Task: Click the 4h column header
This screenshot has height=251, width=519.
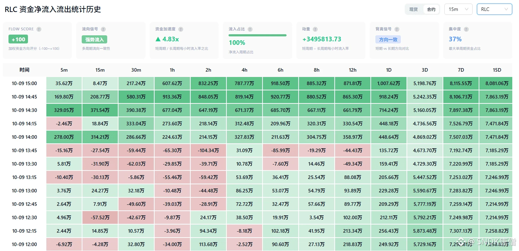Action: tap(244, 70)
